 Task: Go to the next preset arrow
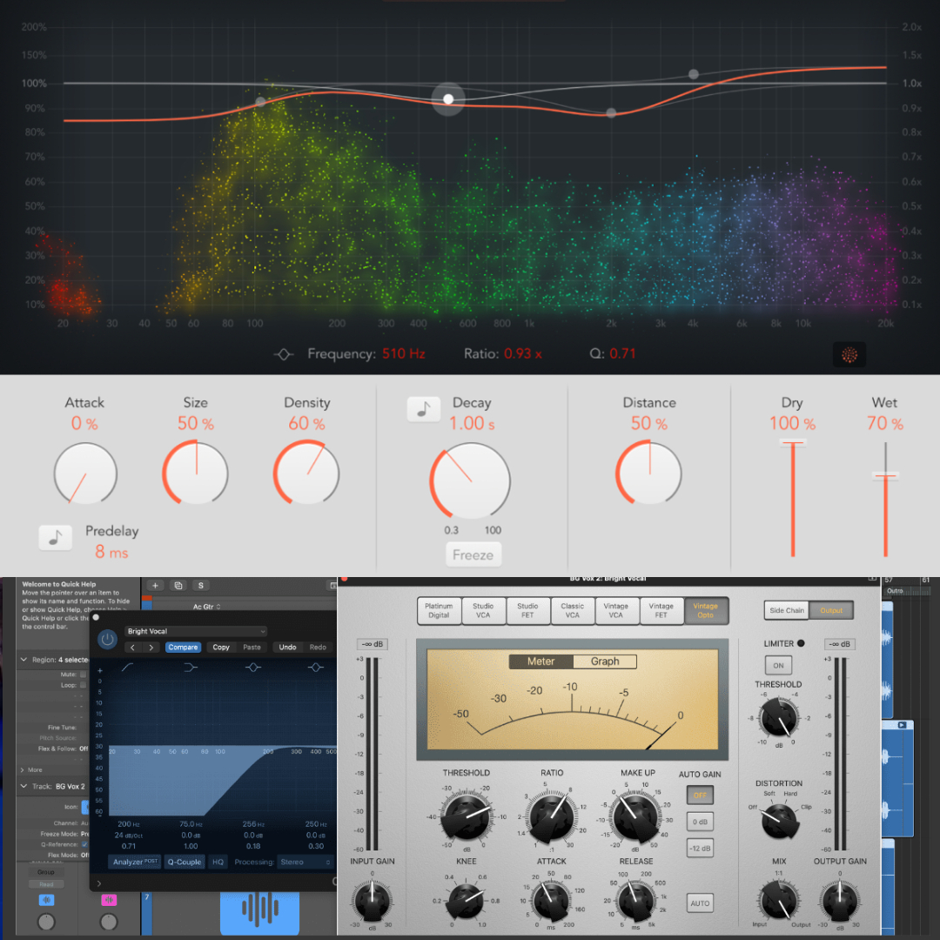pyautogui.click(x=151, y=647)
